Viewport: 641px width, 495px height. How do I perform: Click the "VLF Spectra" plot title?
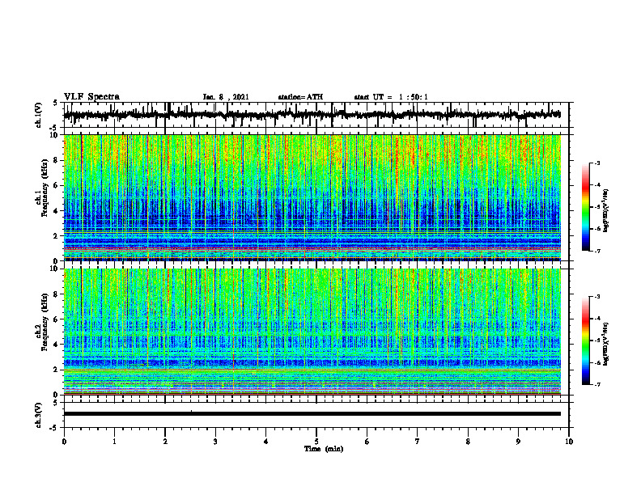[91, 97]
